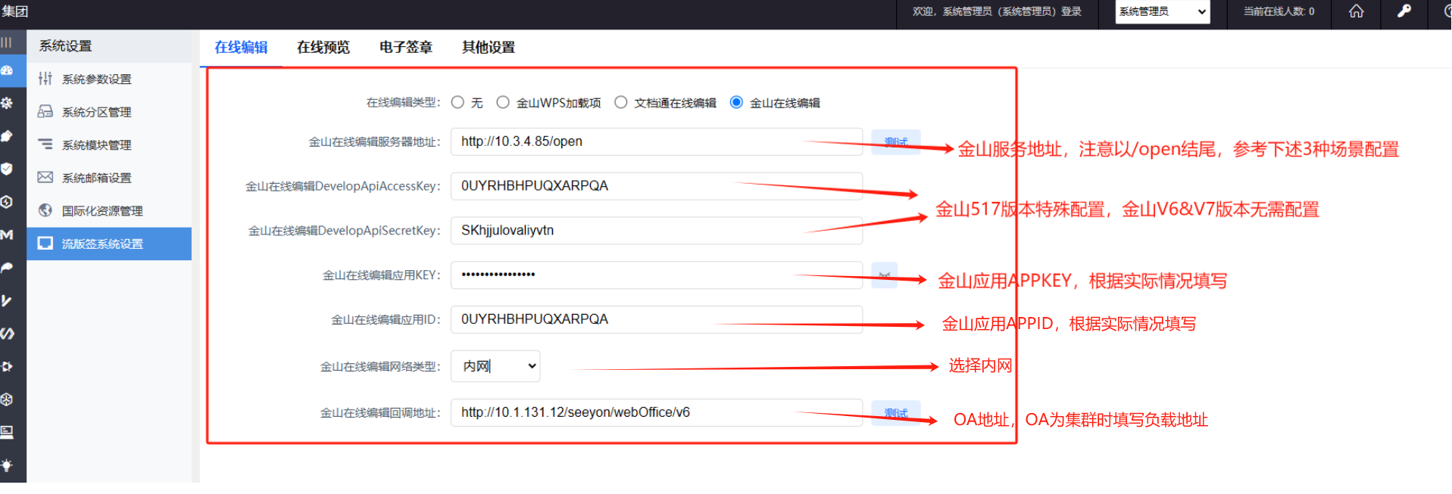The image size is (1452, 494).
Task: Click the 金山在线编辑应用KEY password field
Action: point(657,275)
